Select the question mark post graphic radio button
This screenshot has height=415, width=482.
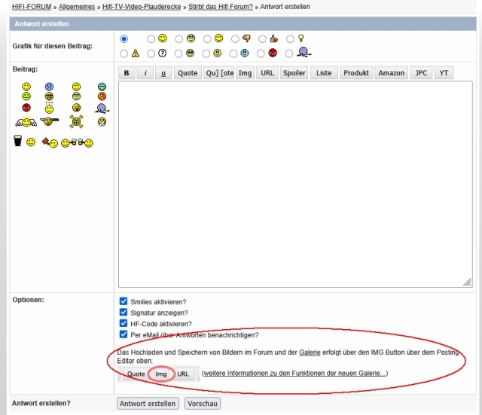(x=151, y=53)
